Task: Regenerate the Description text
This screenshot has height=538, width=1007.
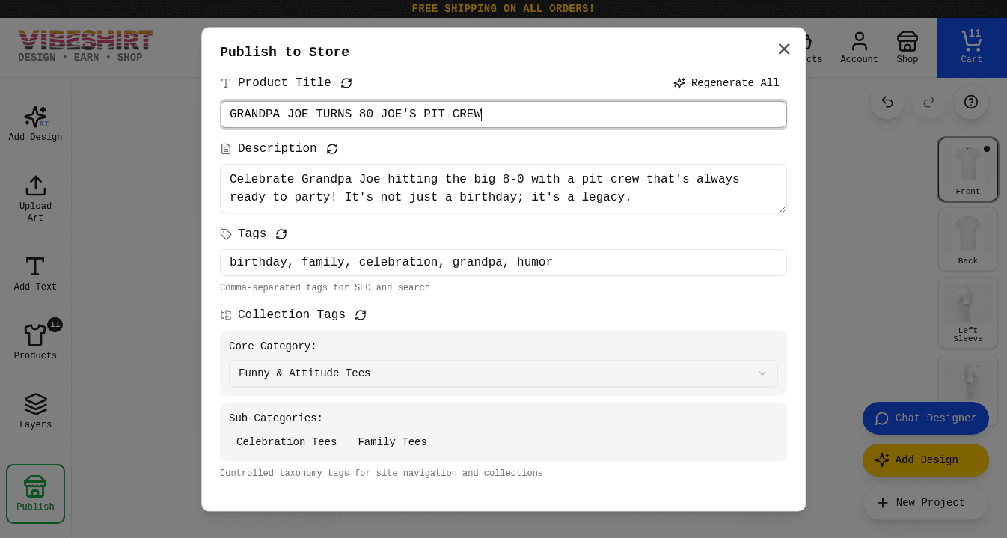Action: click(x=332, y=149)
